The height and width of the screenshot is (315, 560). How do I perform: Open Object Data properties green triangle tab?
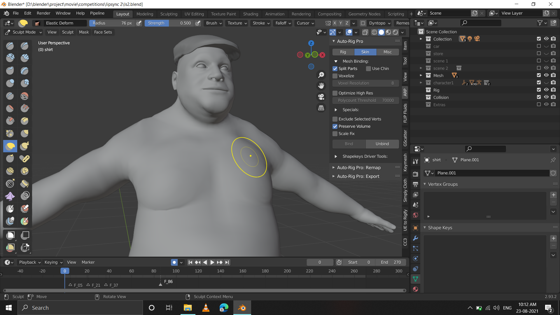click(x=416, y=279)
